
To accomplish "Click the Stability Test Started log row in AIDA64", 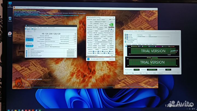I will coord(153,37).
